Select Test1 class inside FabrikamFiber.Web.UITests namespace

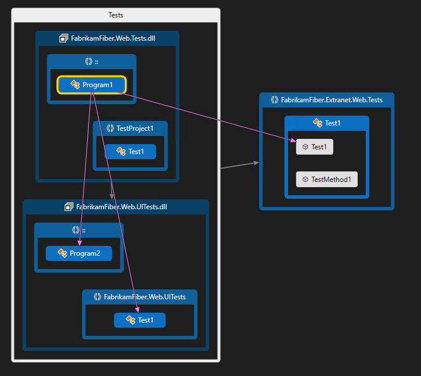coord(139,320)
